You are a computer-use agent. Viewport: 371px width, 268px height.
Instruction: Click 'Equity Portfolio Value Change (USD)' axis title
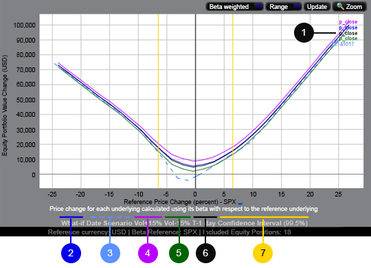(x=5, y=105)
